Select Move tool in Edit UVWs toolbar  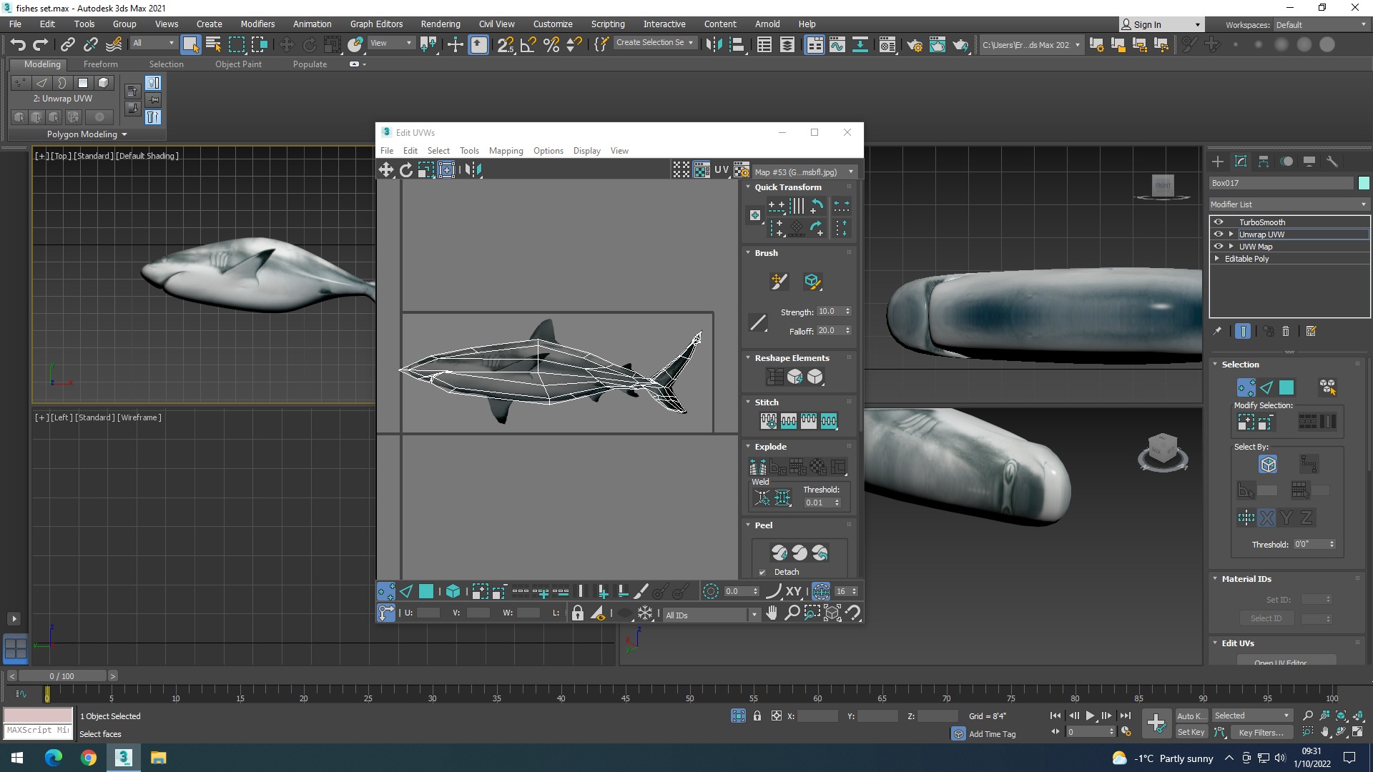point(386,169)
